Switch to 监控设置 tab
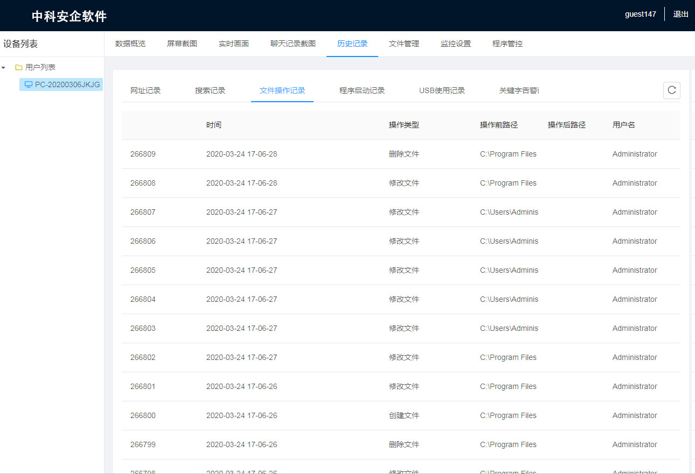The image size is (695, 474). 456,44
